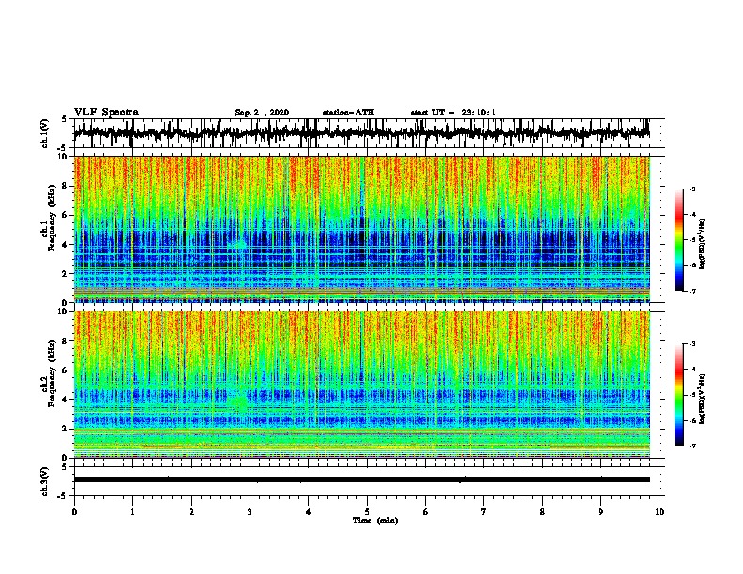Image resolution: width=743 pixels, height=574 pixels.
Task: Click the ch.1 spectrogram color scale bar
Action: (678, 240)
